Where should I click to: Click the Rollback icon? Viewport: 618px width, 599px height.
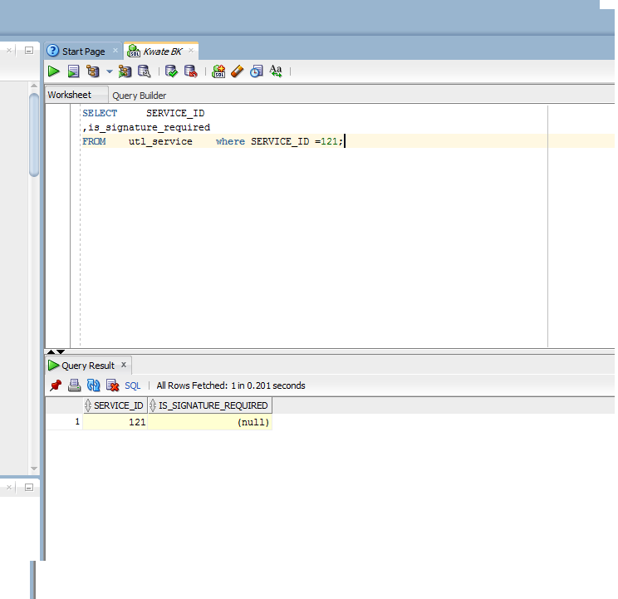pos(191,71)
